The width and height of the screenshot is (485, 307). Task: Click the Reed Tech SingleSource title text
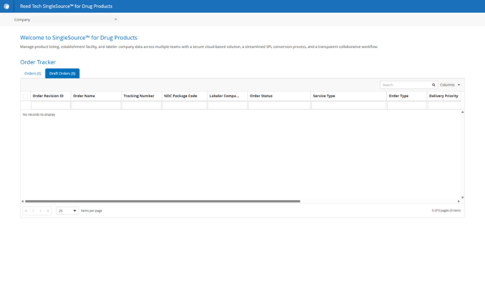coord(66,6)
